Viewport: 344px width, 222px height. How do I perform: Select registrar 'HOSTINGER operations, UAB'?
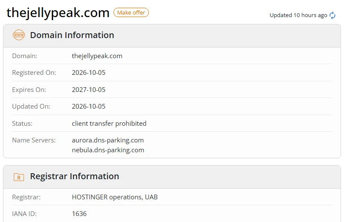click(x=115, y=197)
